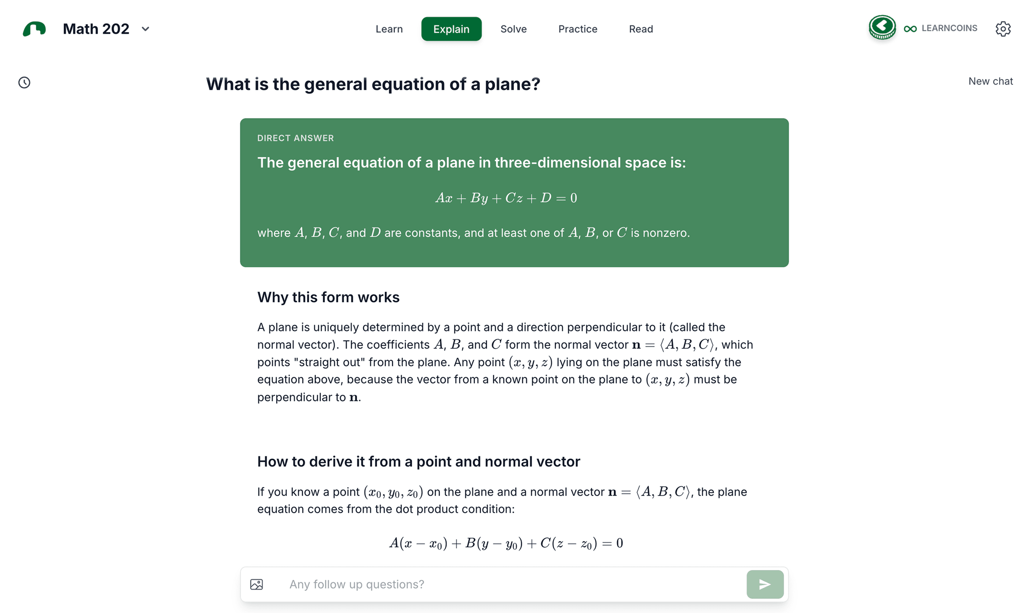Click the image upload icon
This screenshot has width=1029, height=613.
[x=256, y=584]
